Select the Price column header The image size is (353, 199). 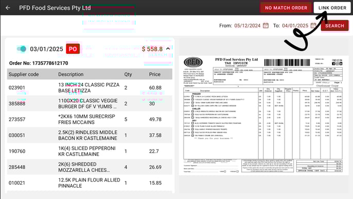155,74
